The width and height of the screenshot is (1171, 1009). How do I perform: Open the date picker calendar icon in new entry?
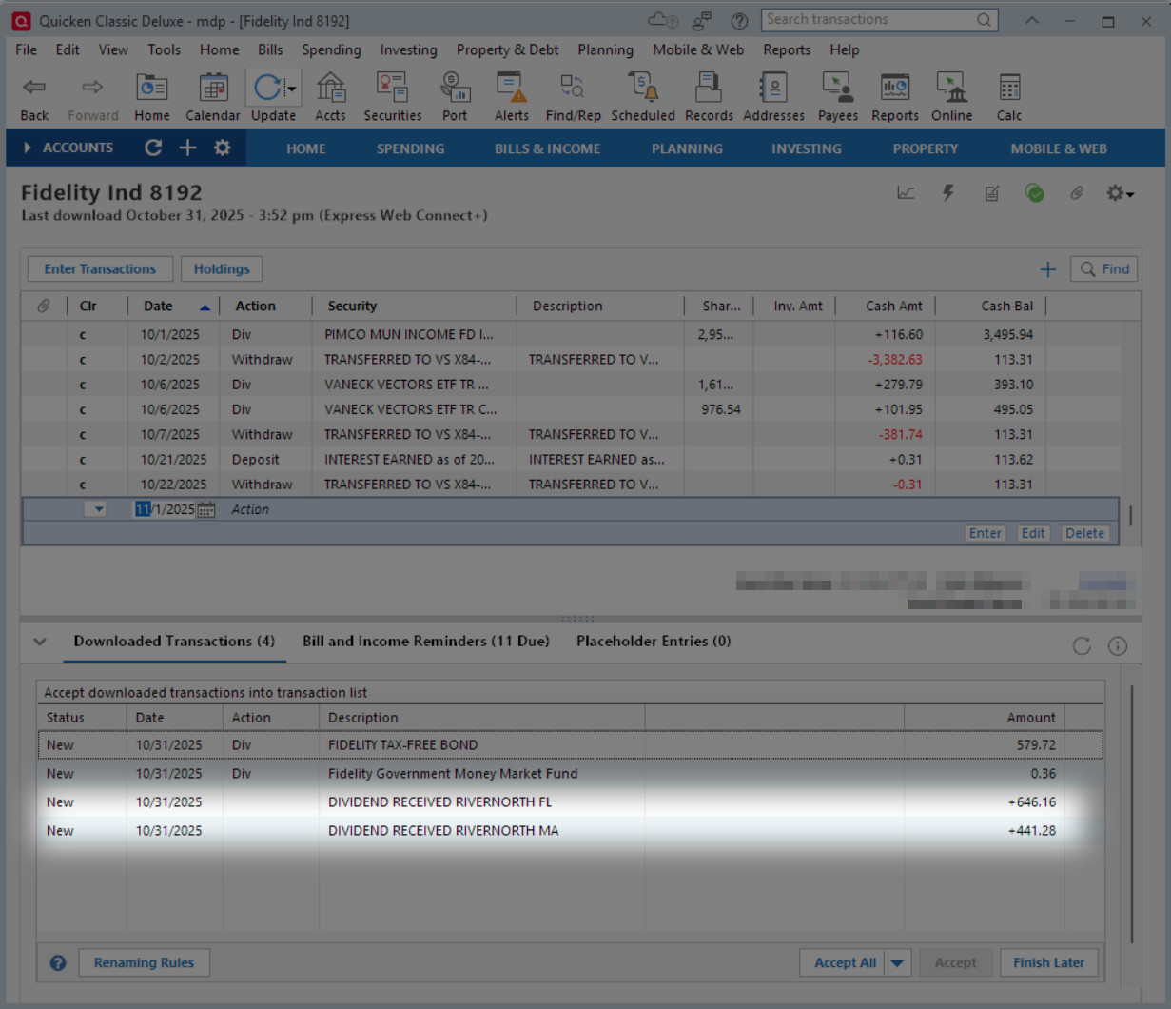tap(205, 510)
